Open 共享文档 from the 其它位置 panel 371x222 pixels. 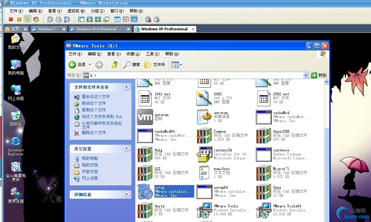click(x=90, y=172)
